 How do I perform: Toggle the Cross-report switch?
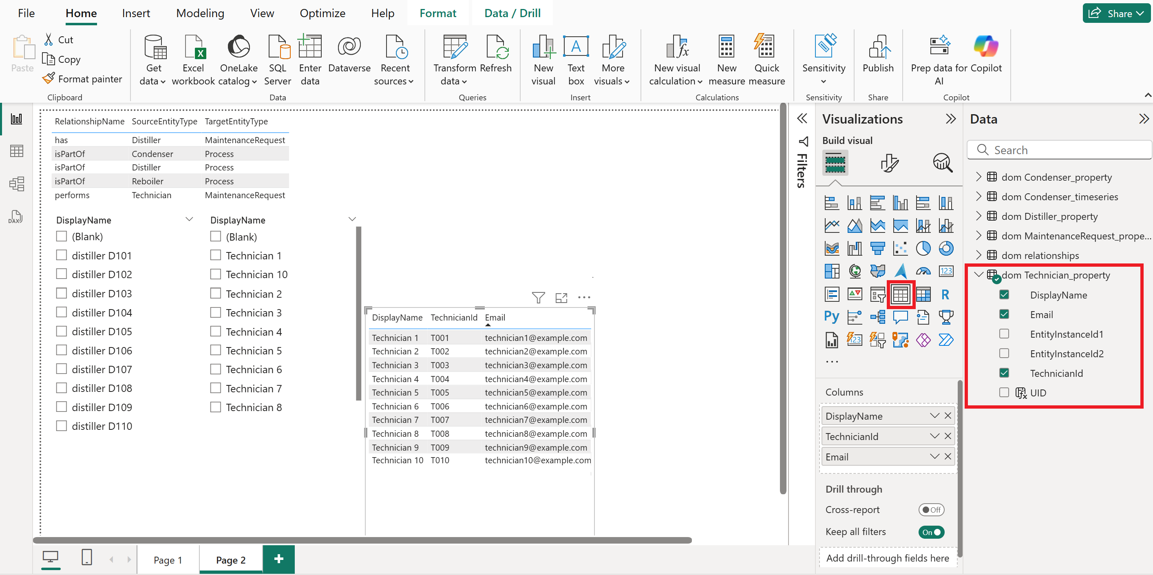tap(931, 510)
